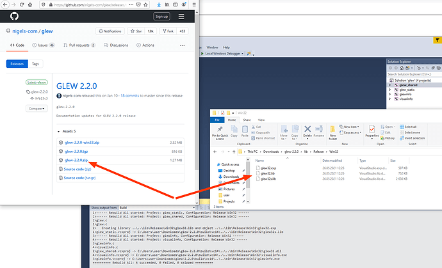The image size is (442, 268).
Task: Click Copy path in the Explorer ribbon
Action: [261, 132]
